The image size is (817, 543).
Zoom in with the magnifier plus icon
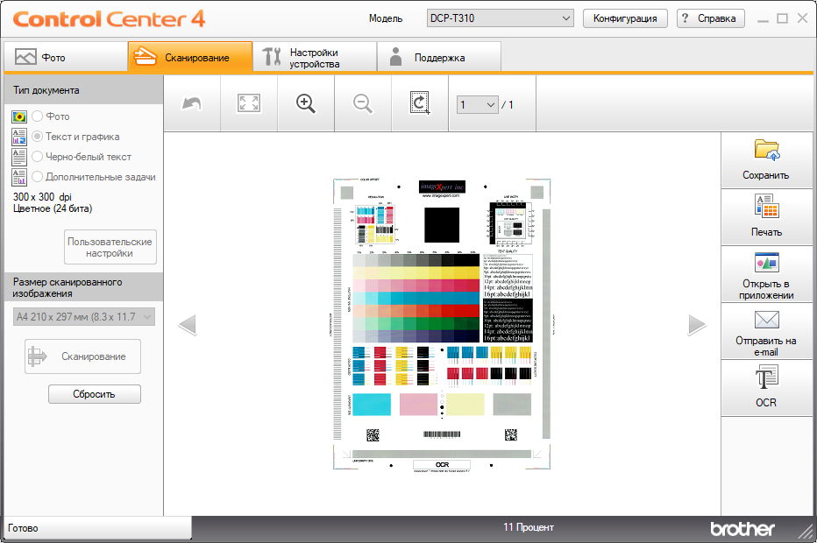click(305, 103)
